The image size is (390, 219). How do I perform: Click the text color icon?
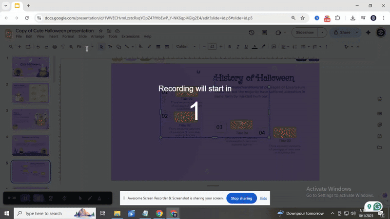(254, 47)
